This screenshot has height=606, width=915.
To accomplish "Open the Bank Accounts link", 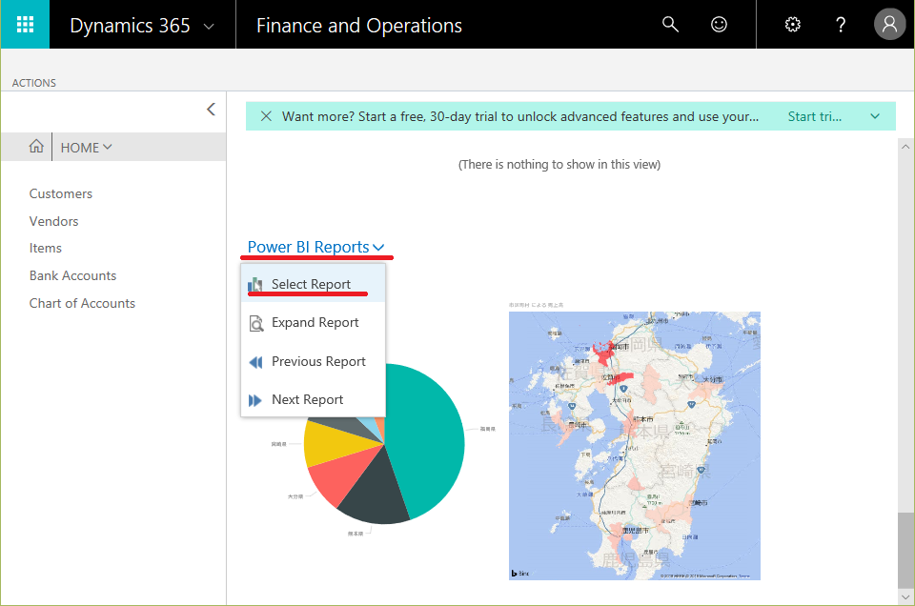I will point(73,275).
